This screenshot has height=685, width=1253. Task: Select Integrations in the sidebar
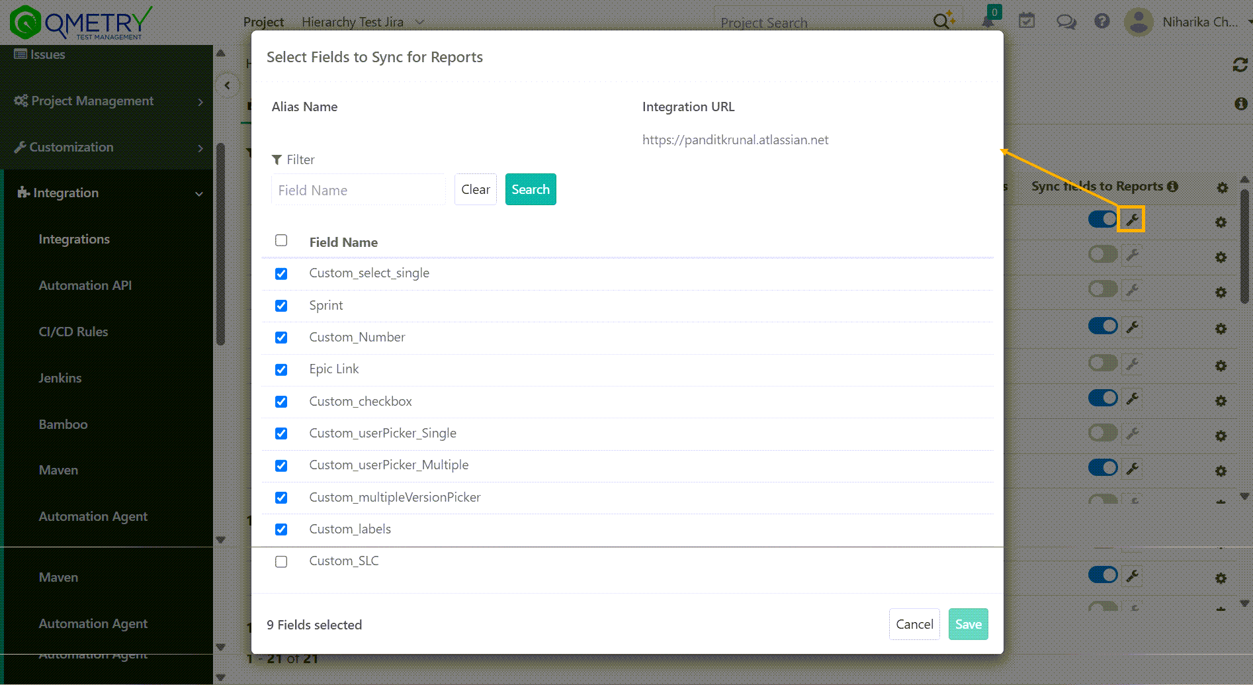(74, 239)
